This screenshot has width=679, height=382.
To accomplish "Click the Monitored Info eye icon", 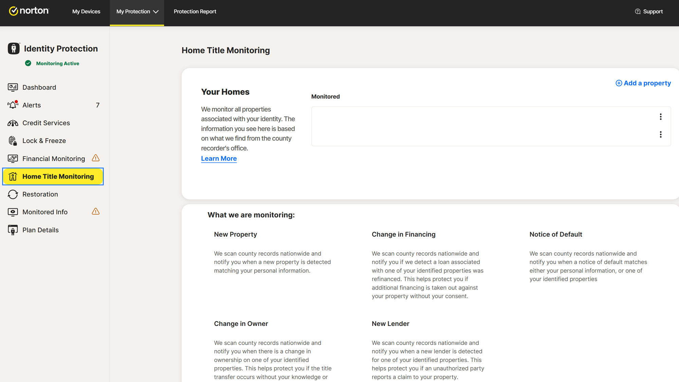I will (13, 212).
